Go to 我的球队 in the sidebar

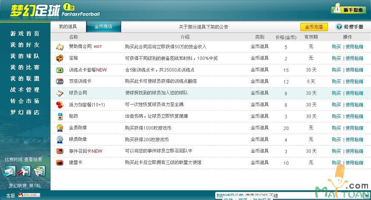tap(25, 56)
